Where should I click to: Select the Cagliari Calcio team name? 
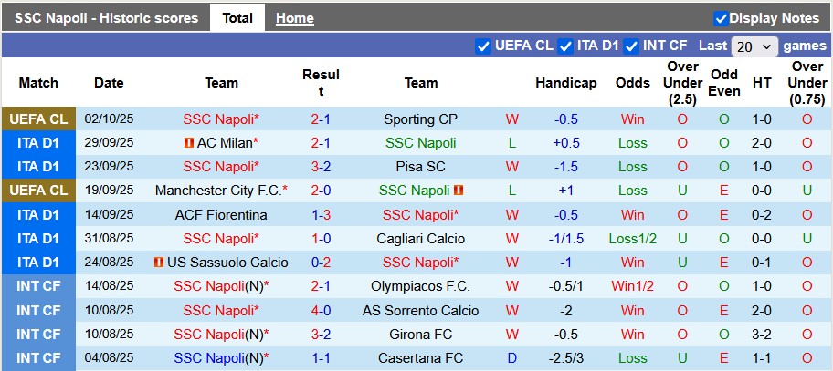coord(420,239)
